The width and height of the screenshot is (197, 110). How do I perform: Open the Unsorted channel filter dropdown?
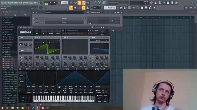pyautogui.click(x=64, y=12)
